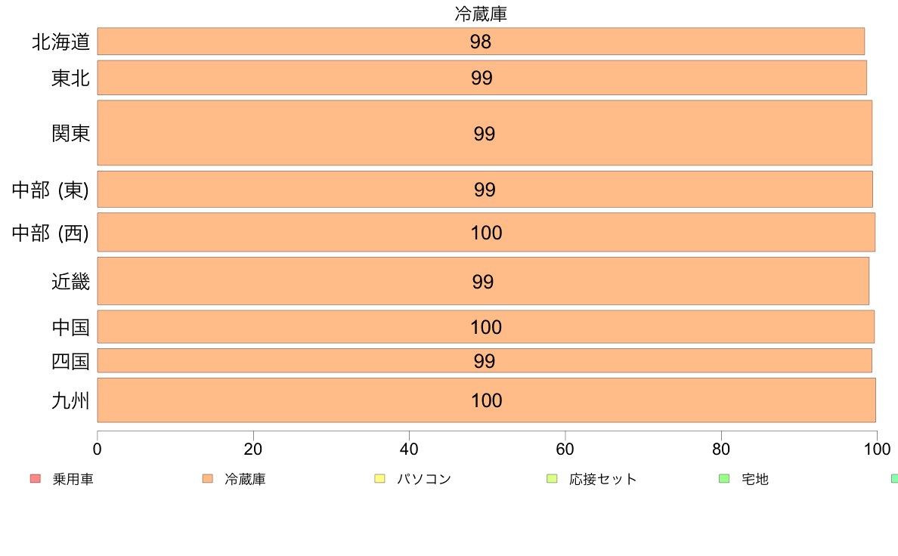Click the 北海道 bar showing 98
The width and height of the screenshot is (898, 556).
click(x=481, y=42)
